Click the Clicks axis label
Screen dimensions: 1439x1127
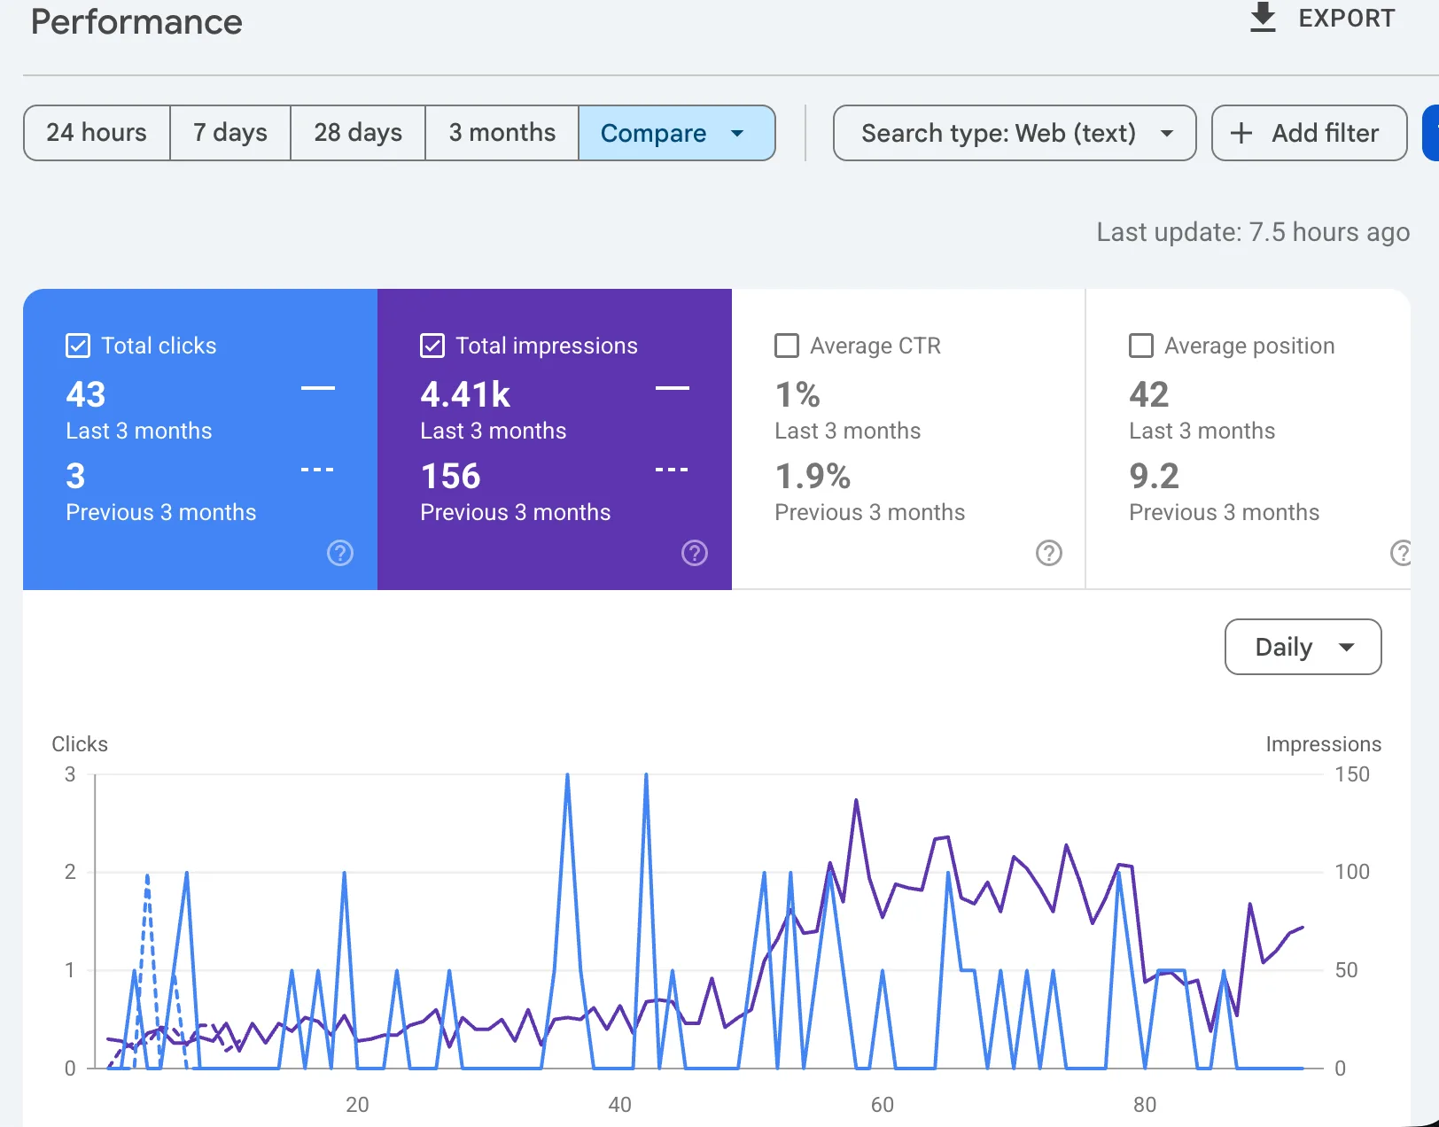(80, 744)
